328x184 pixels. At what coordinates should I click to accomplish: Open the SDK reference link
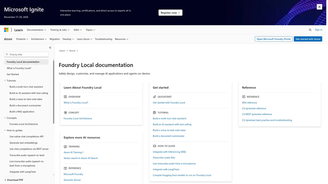click(x=249, y=103)
